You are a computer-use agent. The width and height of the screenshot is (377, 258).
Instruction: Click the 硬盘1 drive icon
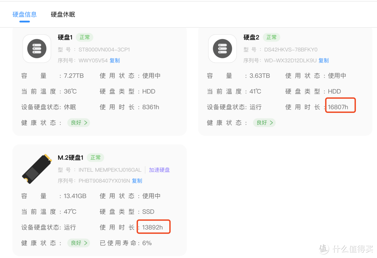pos(37,49)
